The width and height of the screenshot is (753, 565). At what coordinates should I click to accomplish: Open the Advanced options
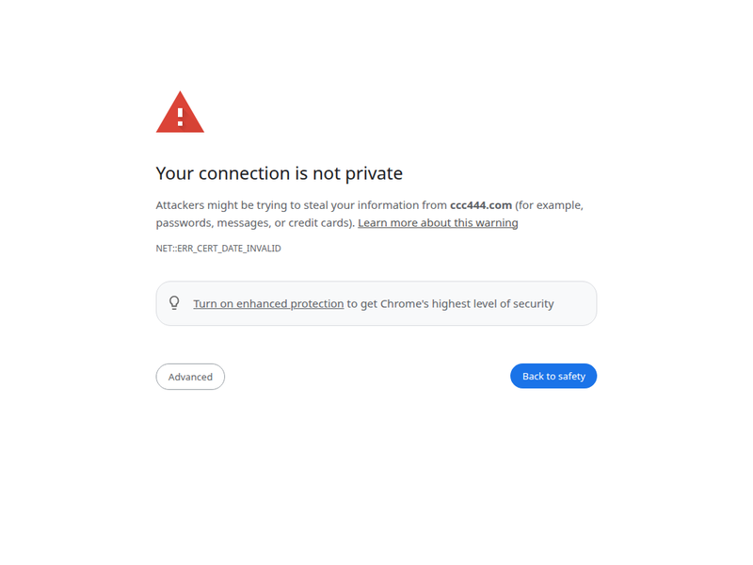[x=190, y=377]
